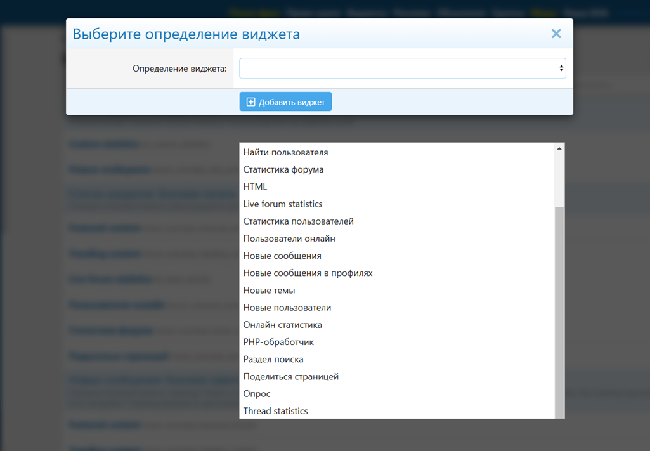
Task: Select Онлайн статистика option
Action: pyautogui.click(x=282, y=325)
